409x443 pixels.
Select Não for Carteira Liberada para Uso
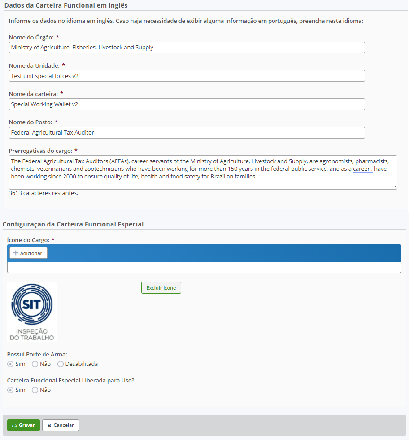(35, 390)
